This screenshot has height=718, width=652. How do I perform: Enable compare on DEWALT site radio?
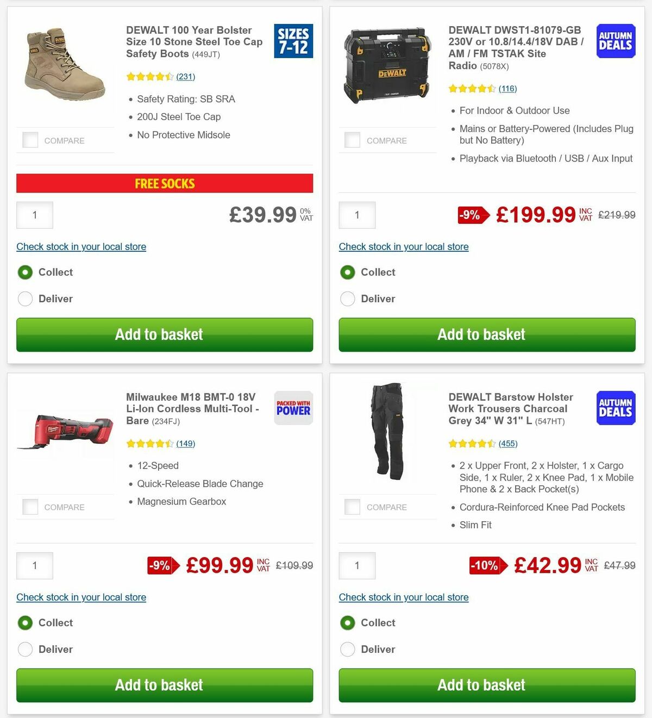click(353, 140)
